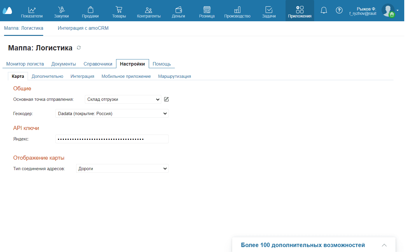Image resolution: width=406 pixels, height=252 pixels.
Task: Click the user avatar picture
Action: pos(388,10)
